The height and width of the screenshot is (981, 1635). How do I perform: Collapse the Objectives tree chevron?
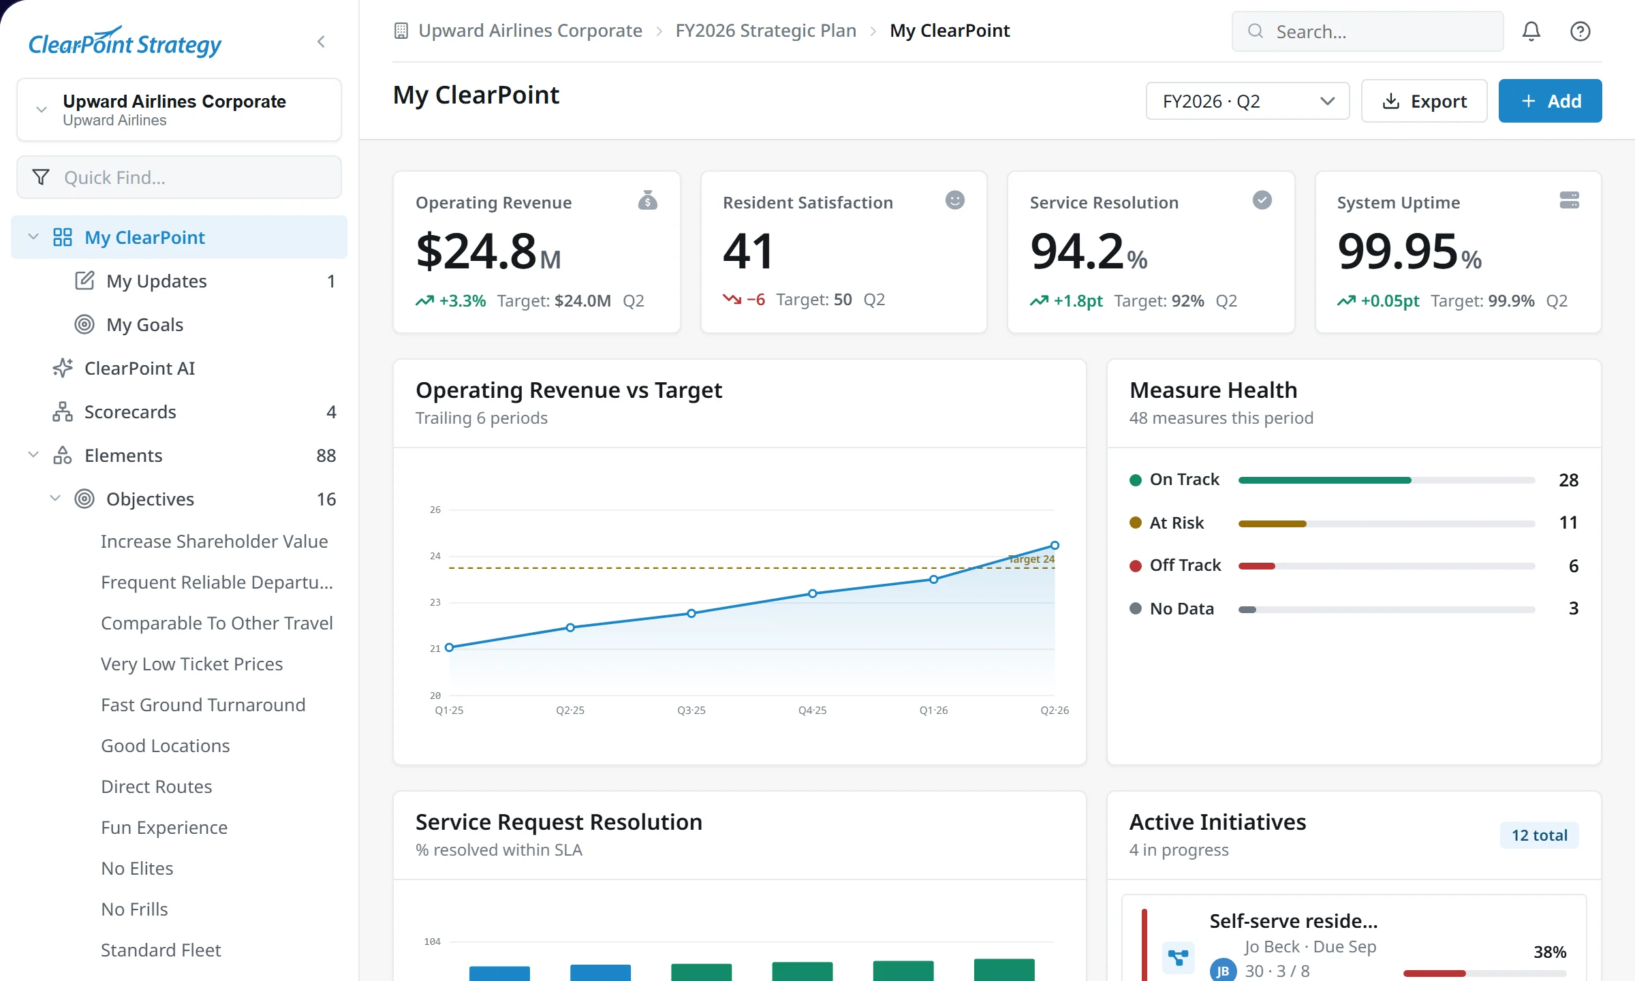tap(55, 499)
